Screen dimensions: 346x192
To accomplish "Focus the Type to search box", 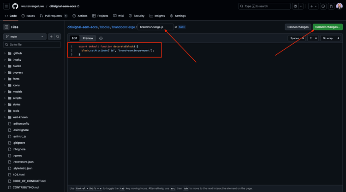I will pos(264,6).
